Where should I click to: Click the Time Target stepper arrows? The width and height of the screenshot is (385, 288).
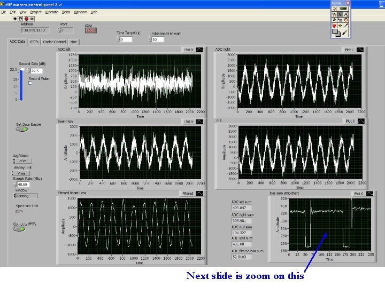(x=118, y=39)
